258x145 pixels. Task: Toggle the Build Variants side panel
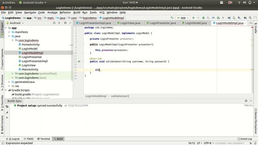tap(2, 124)
